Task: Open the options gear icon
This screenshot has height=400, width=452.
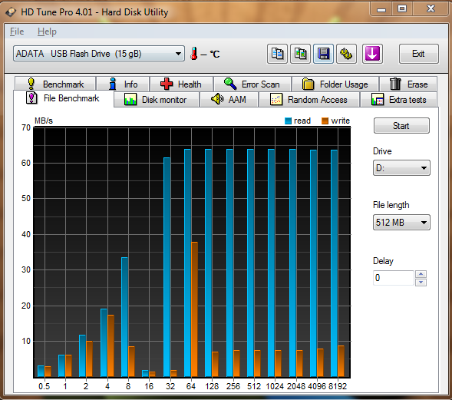Action: tap(346, 54)
